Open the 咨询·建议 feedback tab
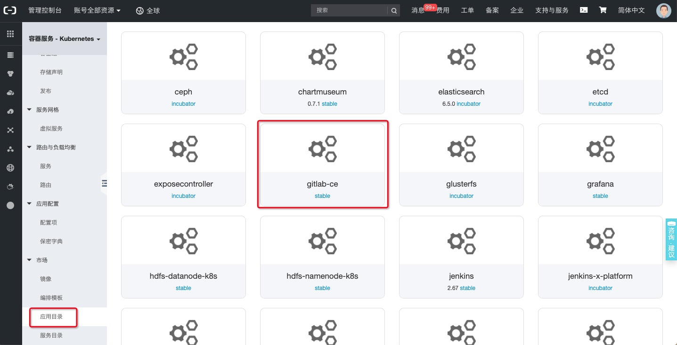 [x=671, y=239]
